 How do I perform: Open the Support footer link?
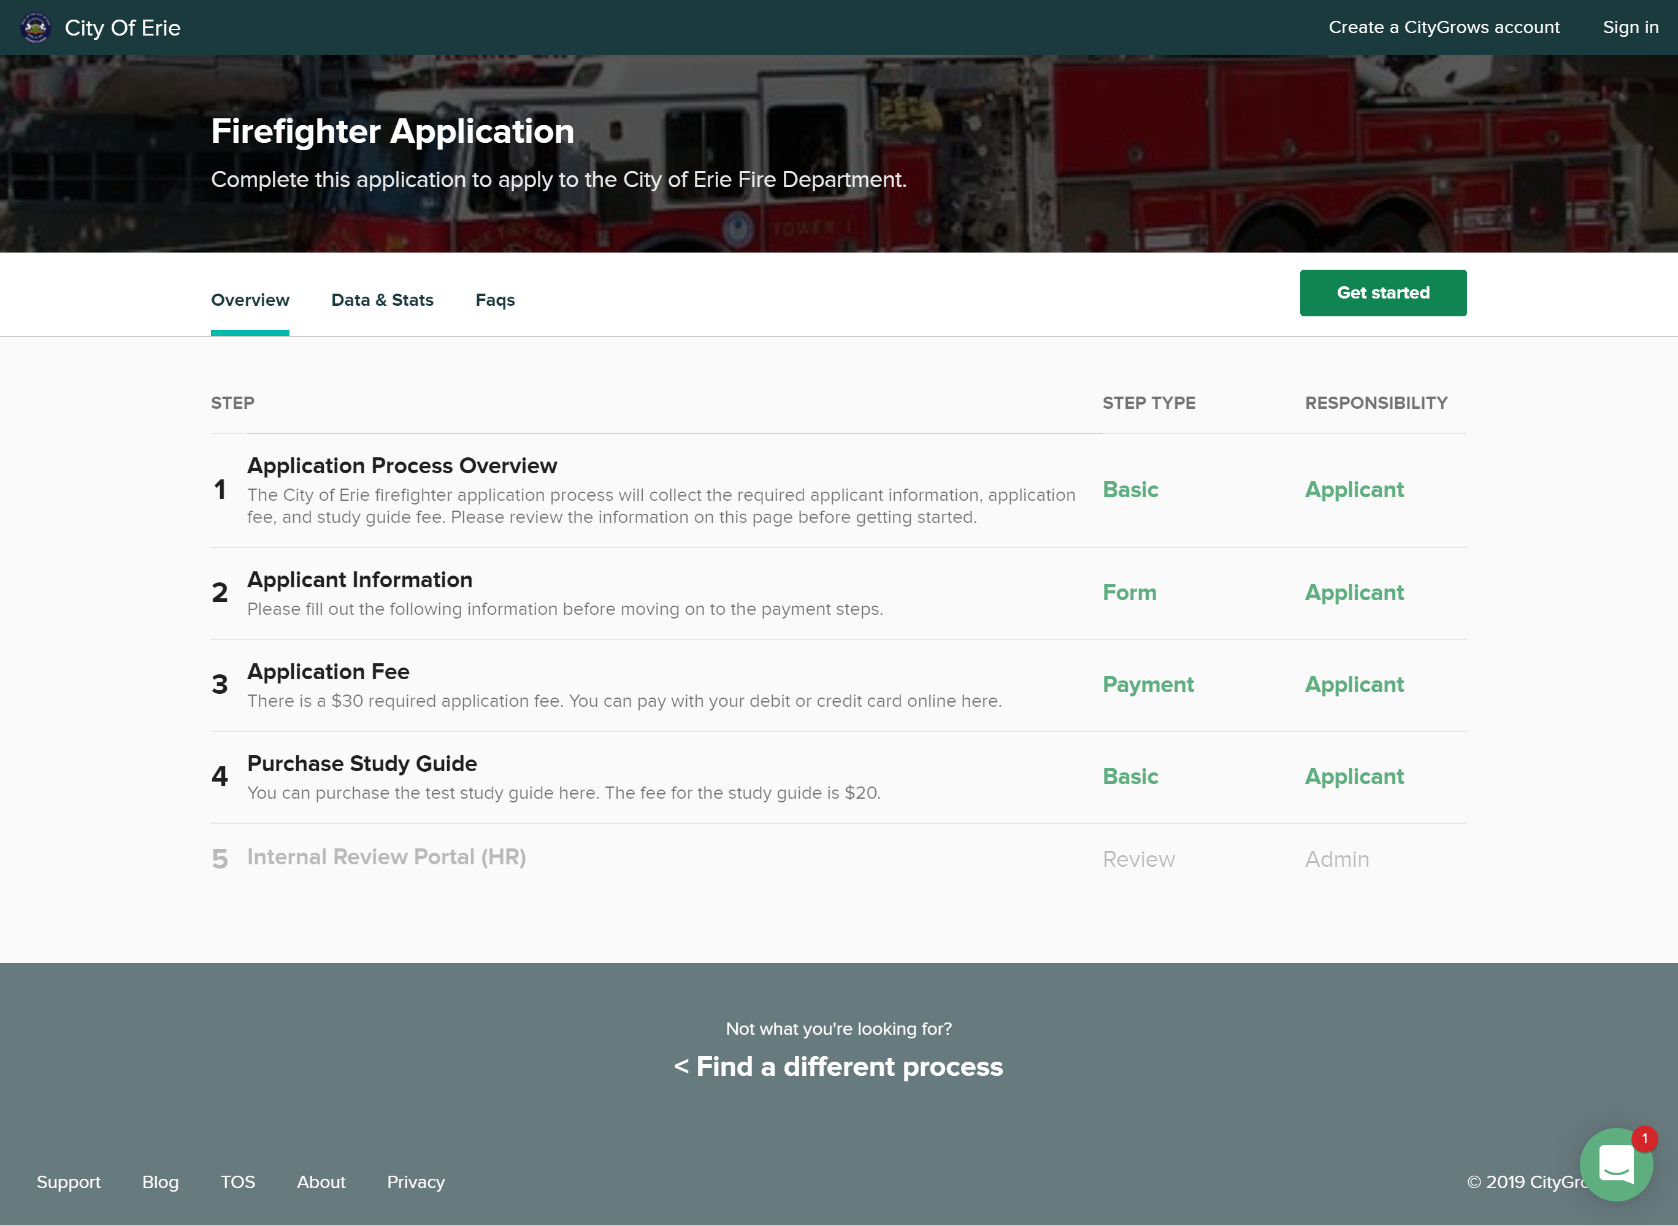(x=68, y=1181)
